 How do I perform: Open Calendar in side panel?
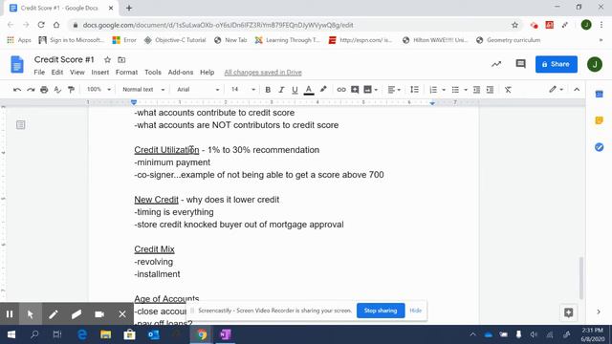pyautogui.click(x=600, y=94)
